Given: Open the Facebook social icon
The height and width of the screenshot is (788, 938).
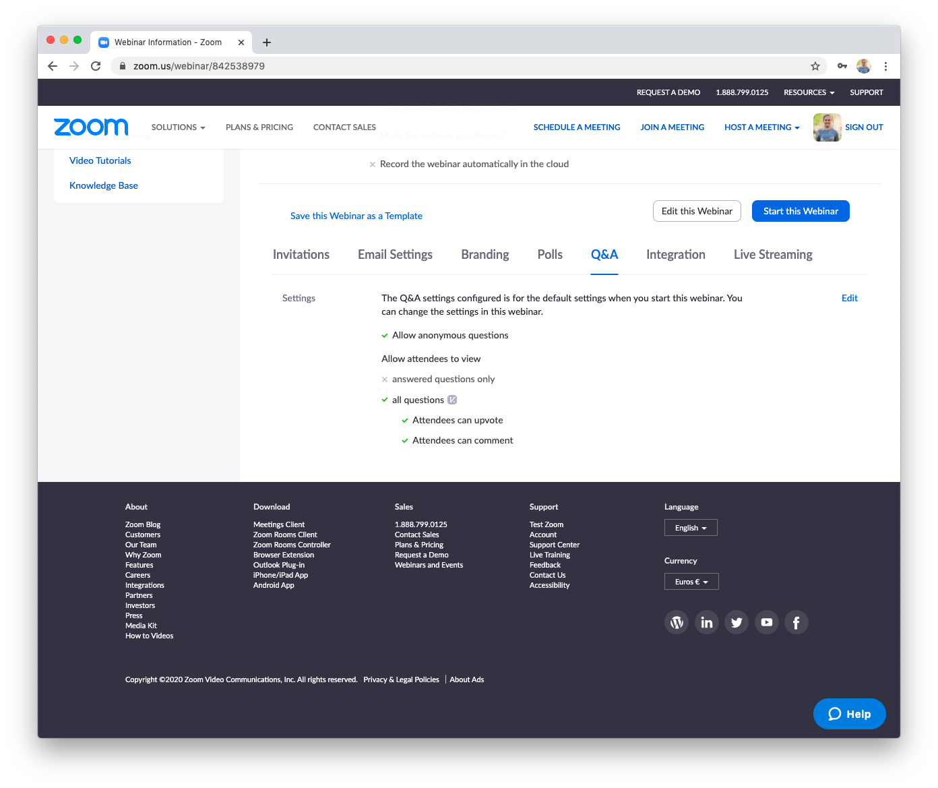Looking at the screenshot, I should (x=796, y=622).
